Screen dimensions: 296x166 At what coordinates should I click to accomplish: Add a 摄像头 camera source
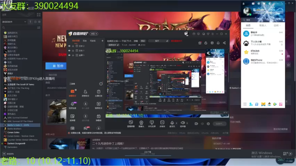tap(141, 124)
